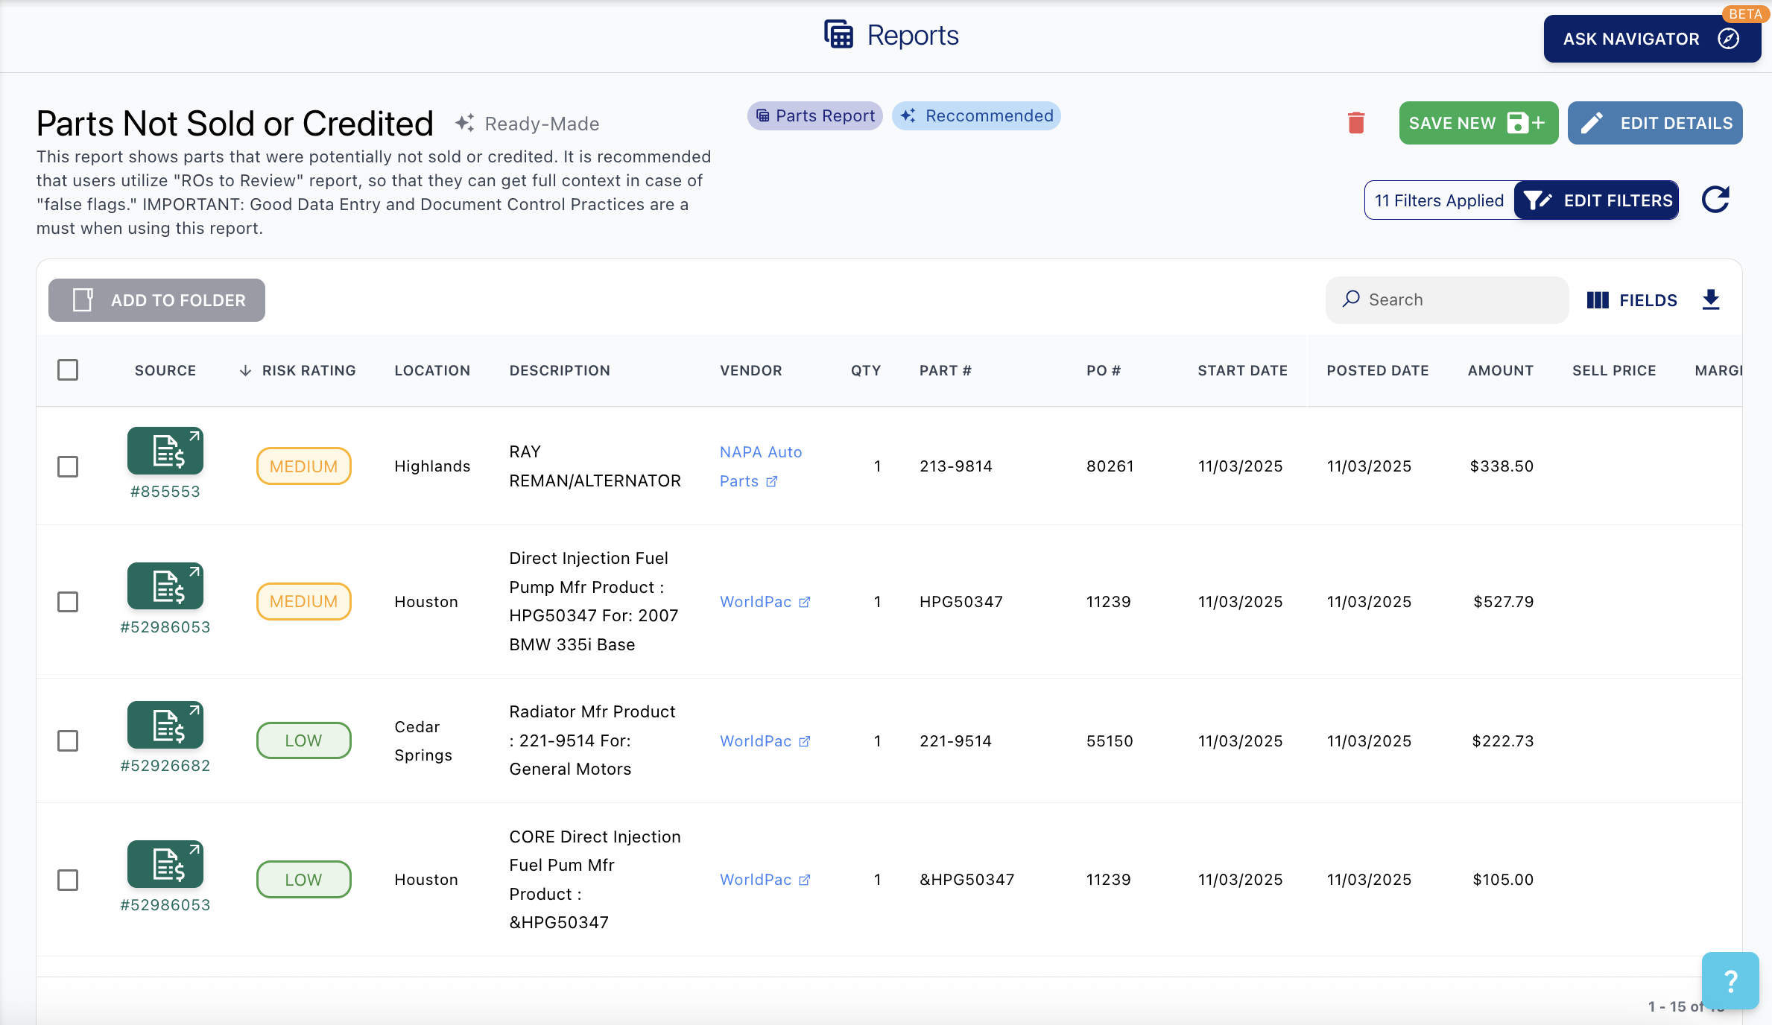1772x1025 pixels.
Task: Select the checkbox on the Cedar Springs row
Action: pos(68,741)
